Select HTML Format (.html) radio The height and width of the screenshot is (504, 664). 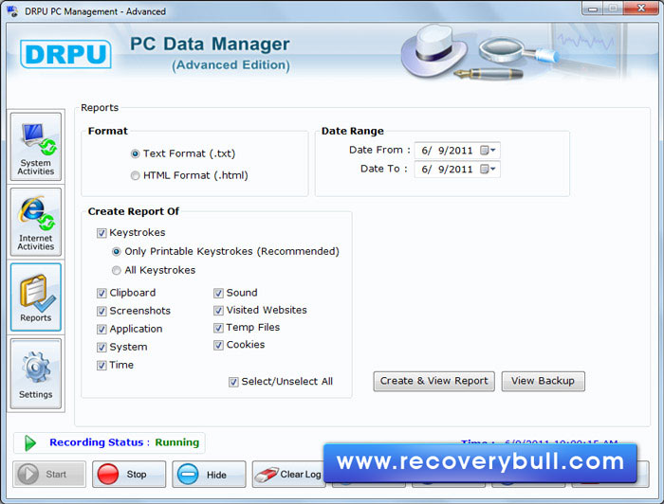click(x=135, y=175)
